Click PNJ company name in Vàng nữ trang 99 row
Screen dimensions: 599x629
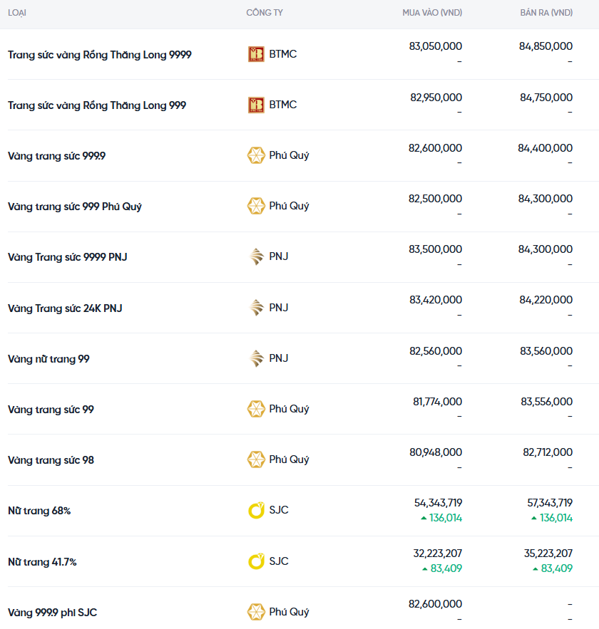click(x=279, y=358)
